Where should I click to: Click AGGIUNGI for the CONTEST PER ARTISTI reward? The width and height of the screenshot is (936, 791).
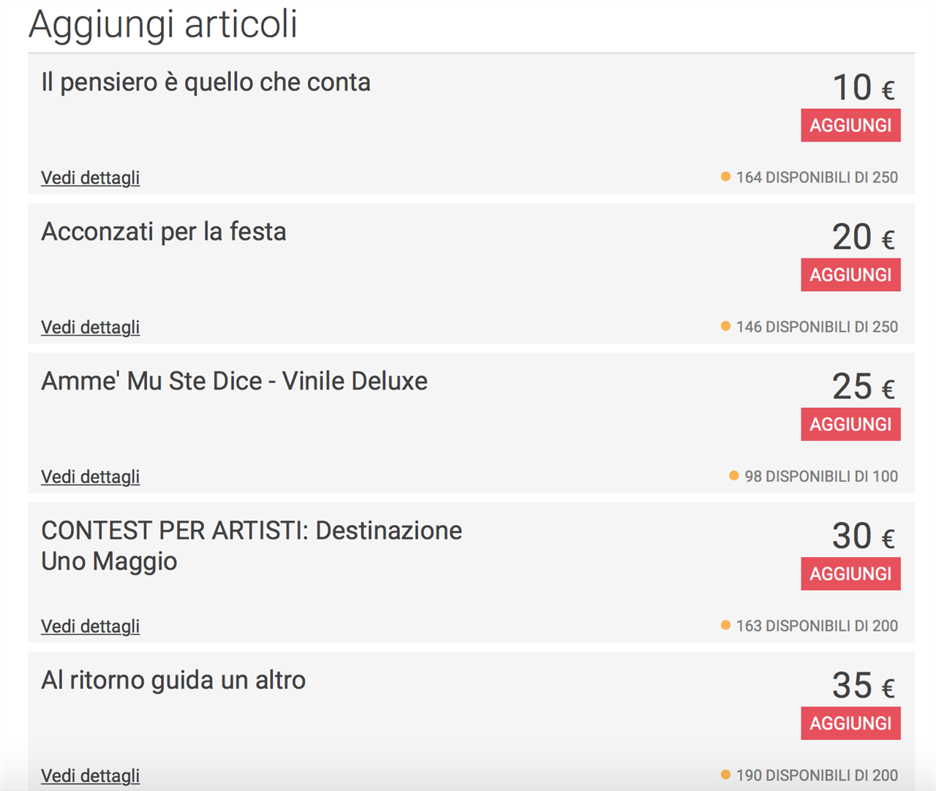pyautogui.click(x=850, y=574)
